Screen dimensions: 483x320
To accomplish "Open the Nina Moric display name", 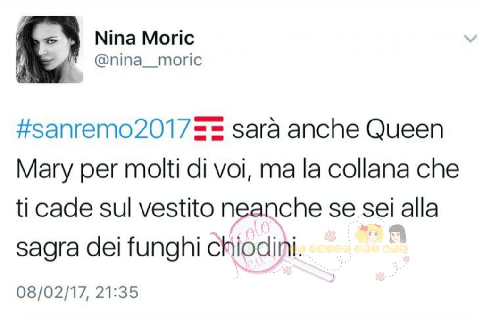I will pyautogui.click(x=144, y=38).
